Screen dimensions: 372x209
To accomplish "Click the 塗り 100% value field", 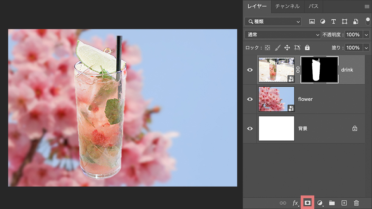I will point(354,48).
